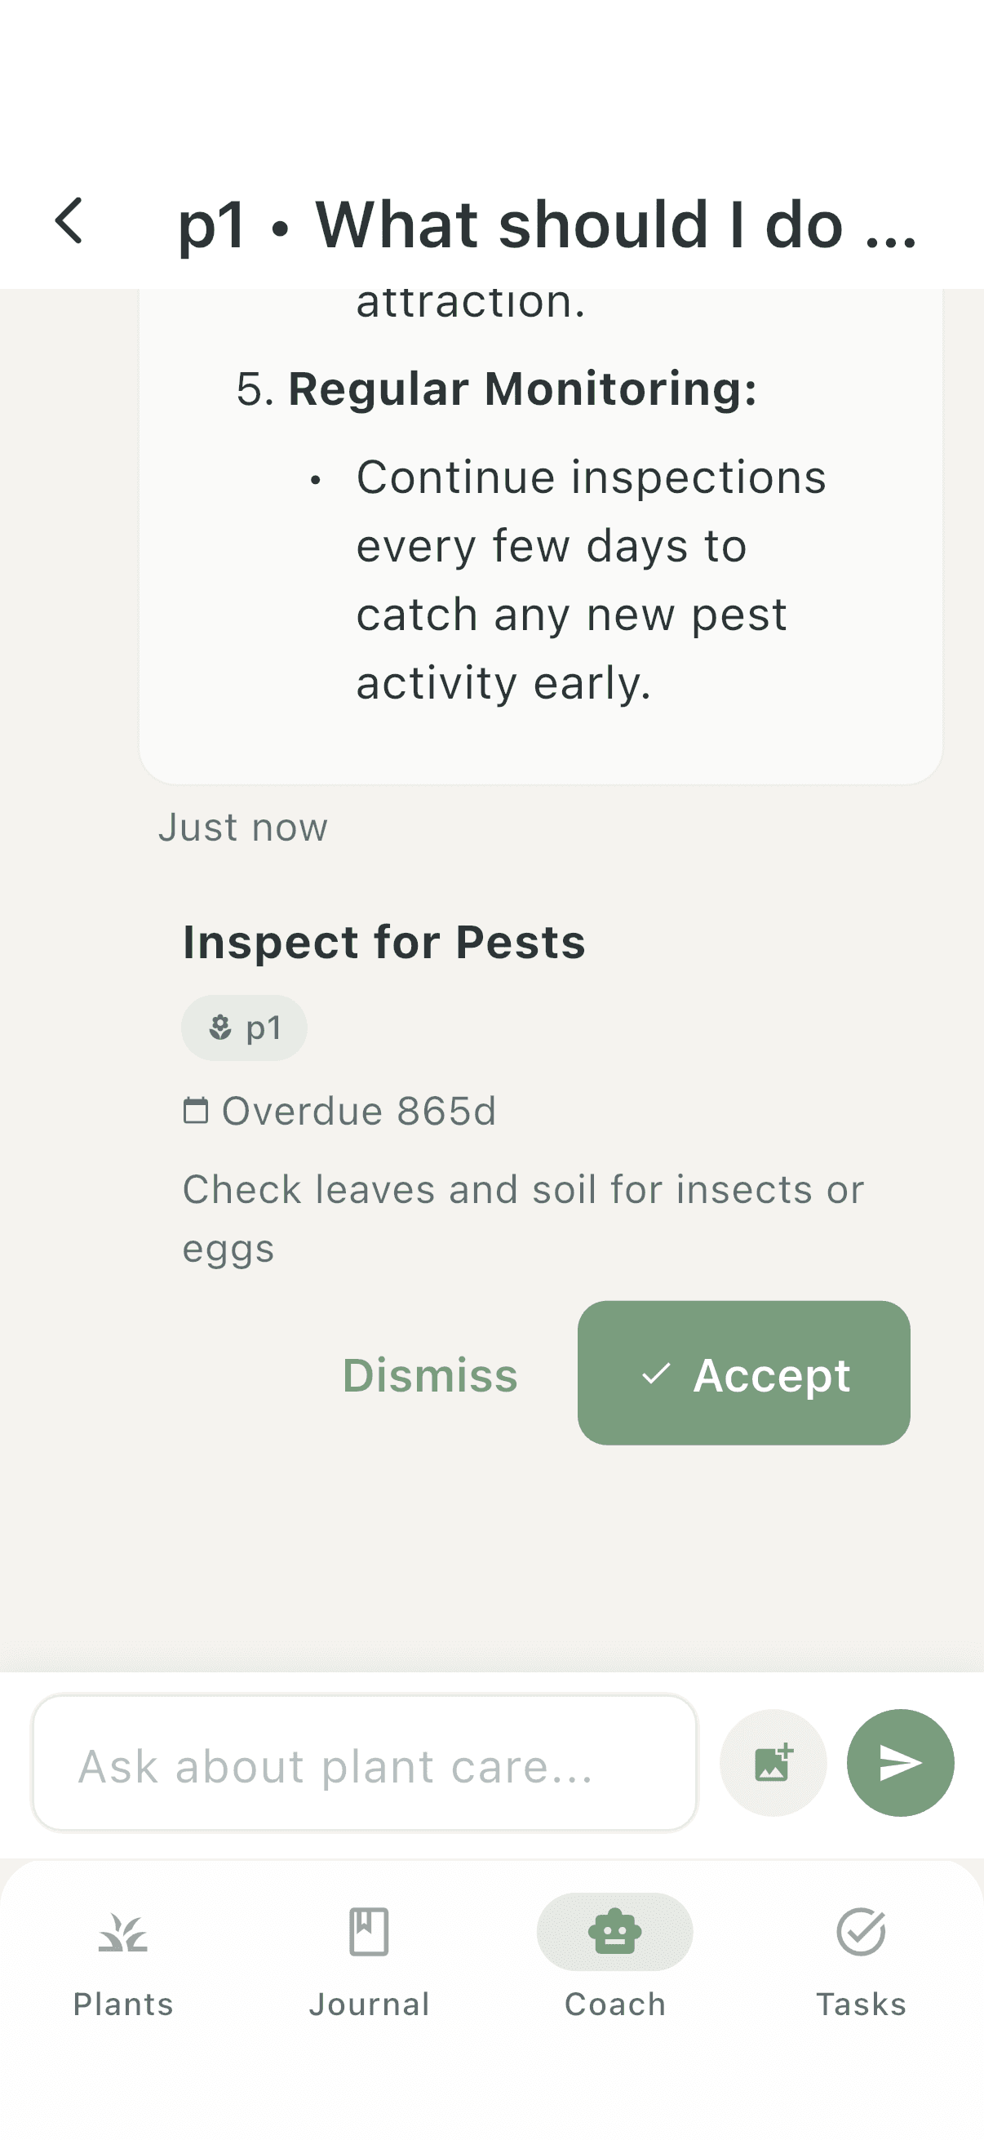Tap the p1 plant chip
984x2140 pixels.
click(x=245, y=1027)
